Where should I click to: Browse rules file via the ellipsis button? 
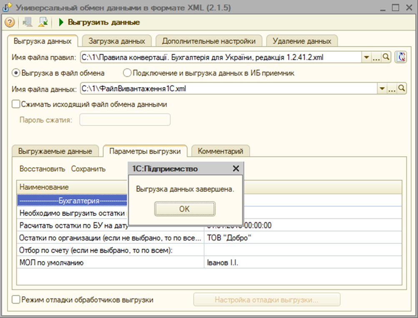click(x=376, y=57)
